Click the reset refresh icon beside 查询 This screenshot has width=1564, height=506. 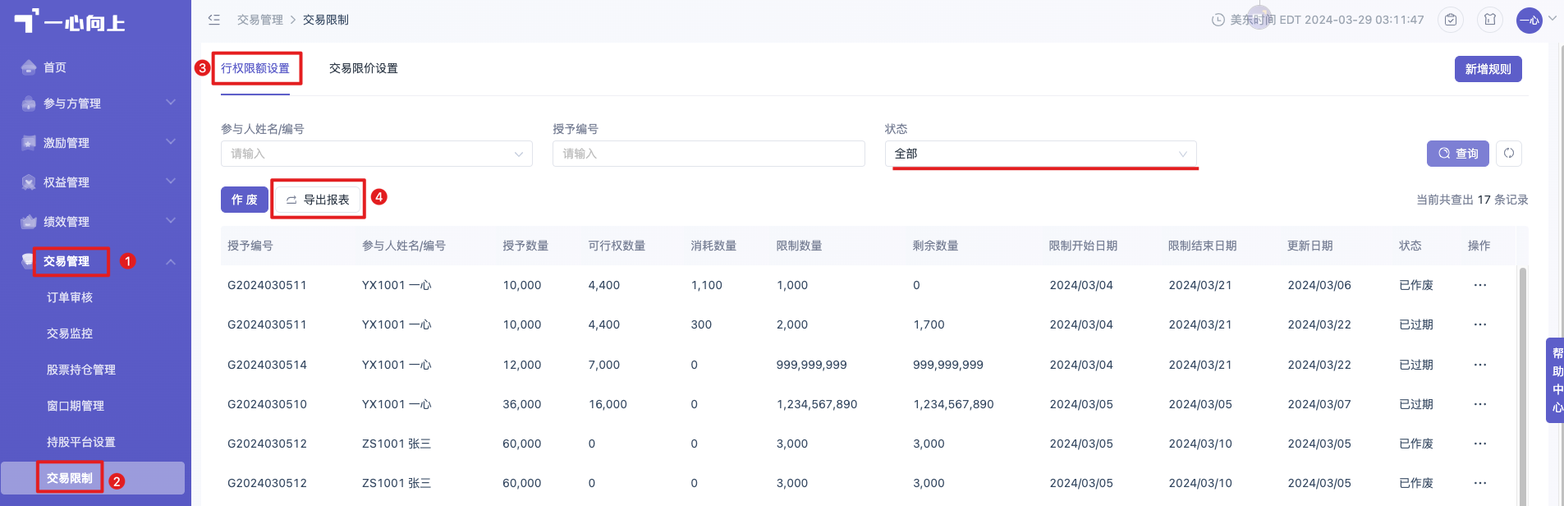1509,154
